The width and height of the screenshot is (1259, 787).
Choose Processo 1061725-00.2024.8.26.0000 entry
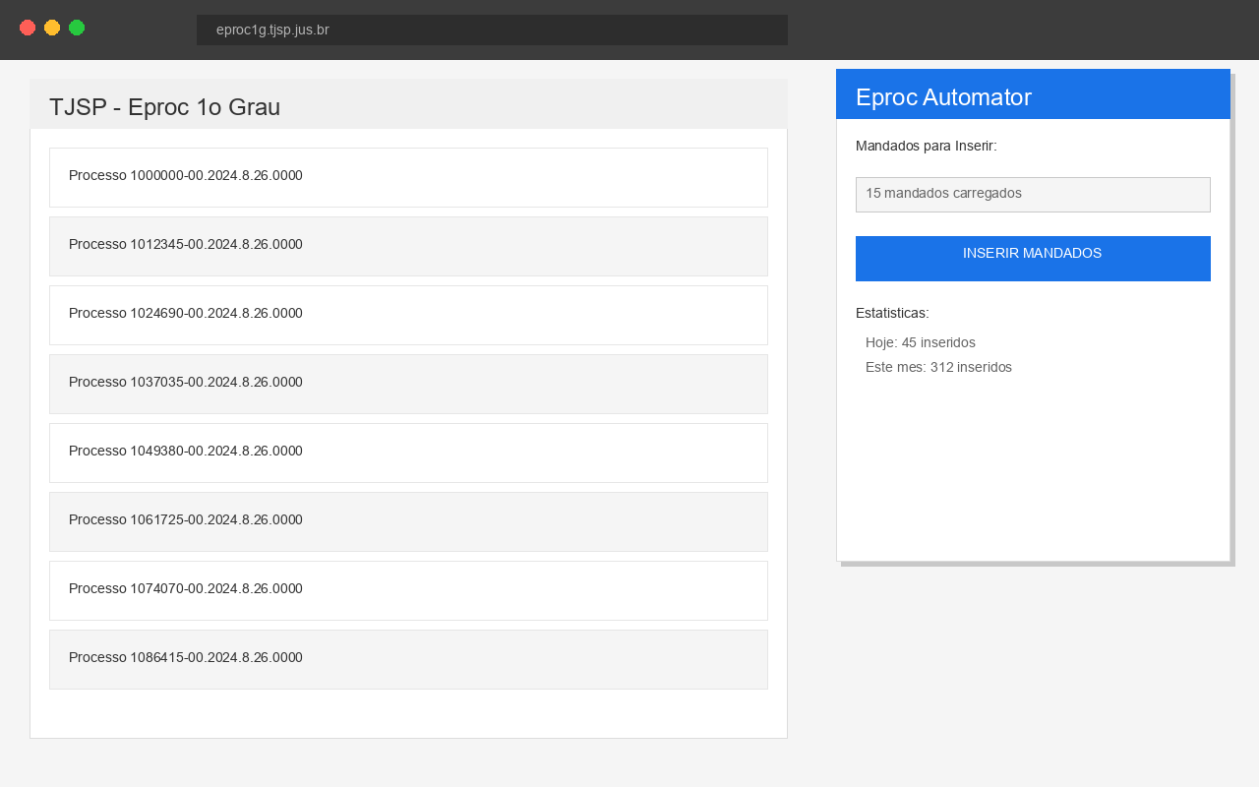408,521
